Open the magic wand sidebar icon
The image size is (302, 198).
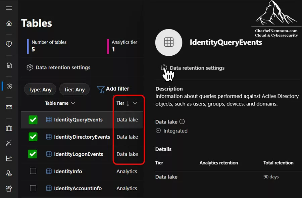[9, 143]
